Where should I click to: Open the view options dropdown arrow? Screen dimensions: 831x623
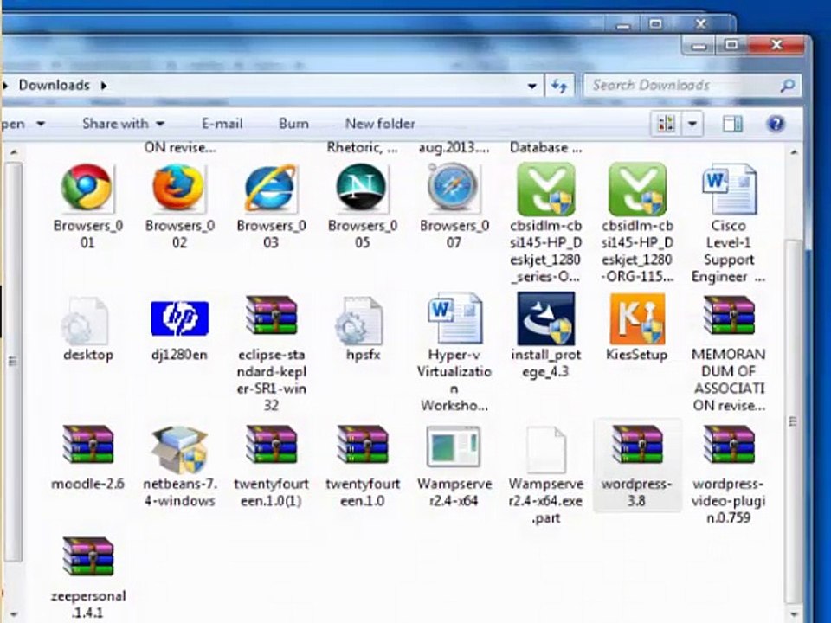pos(692,125)
